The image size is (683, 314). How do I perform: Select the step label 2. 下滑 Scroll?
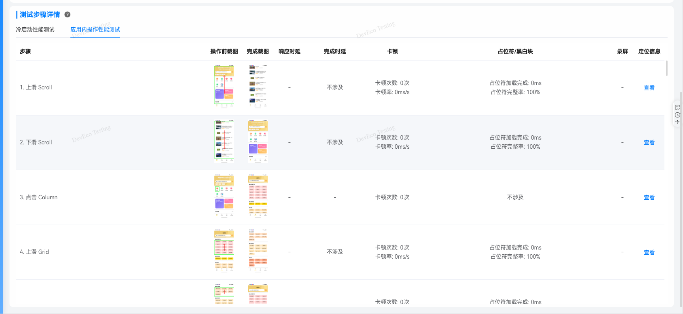click(x=36, y=142)
